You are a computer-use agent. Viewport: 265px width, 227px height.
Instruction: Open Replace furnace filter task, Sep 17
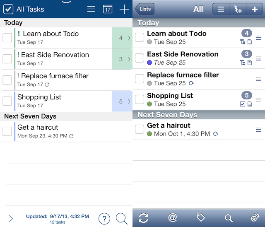(x=67, y=80)
